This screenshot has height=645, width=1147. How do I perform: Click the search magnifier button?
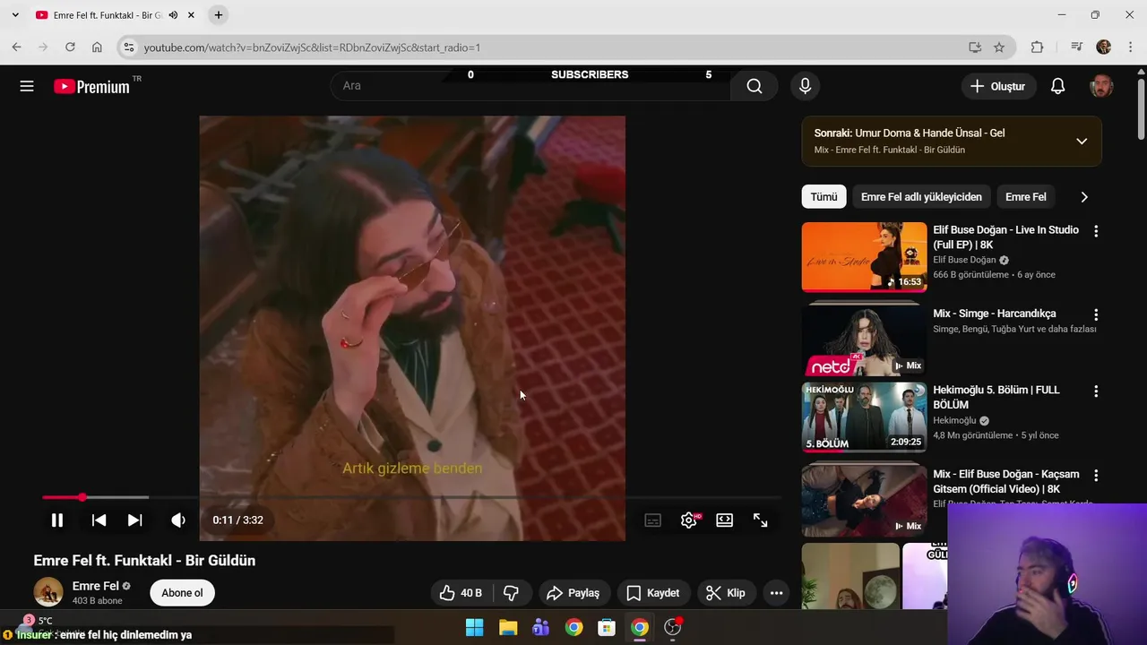(x=755, y=86)
